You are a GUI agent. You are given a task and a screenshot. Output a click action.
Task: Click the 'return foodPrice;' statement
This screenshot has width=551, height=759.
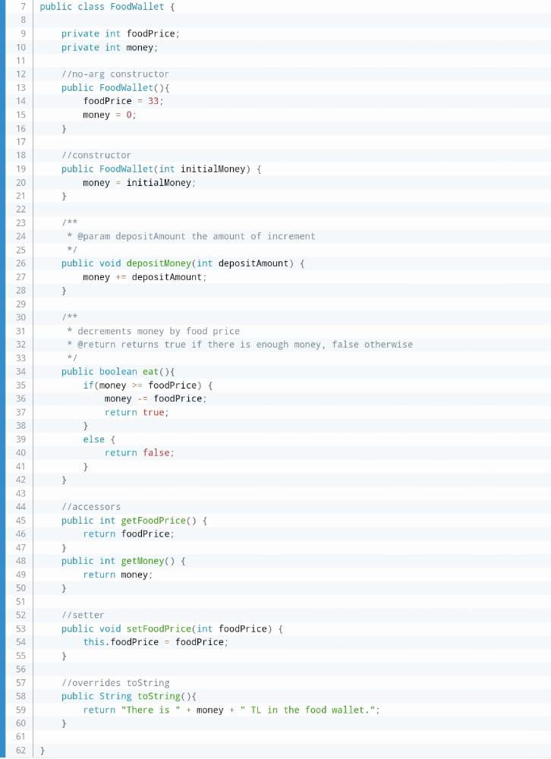click(128, 534)
